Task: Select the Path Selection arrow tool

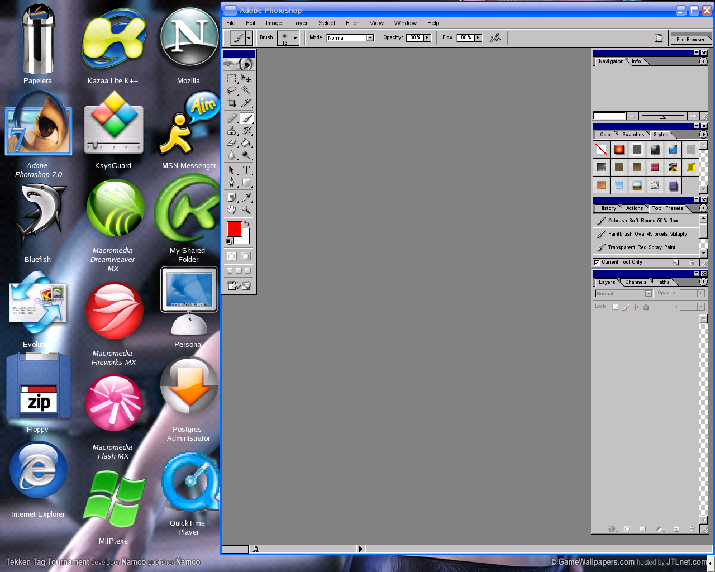Action: (x=232, y=170)
